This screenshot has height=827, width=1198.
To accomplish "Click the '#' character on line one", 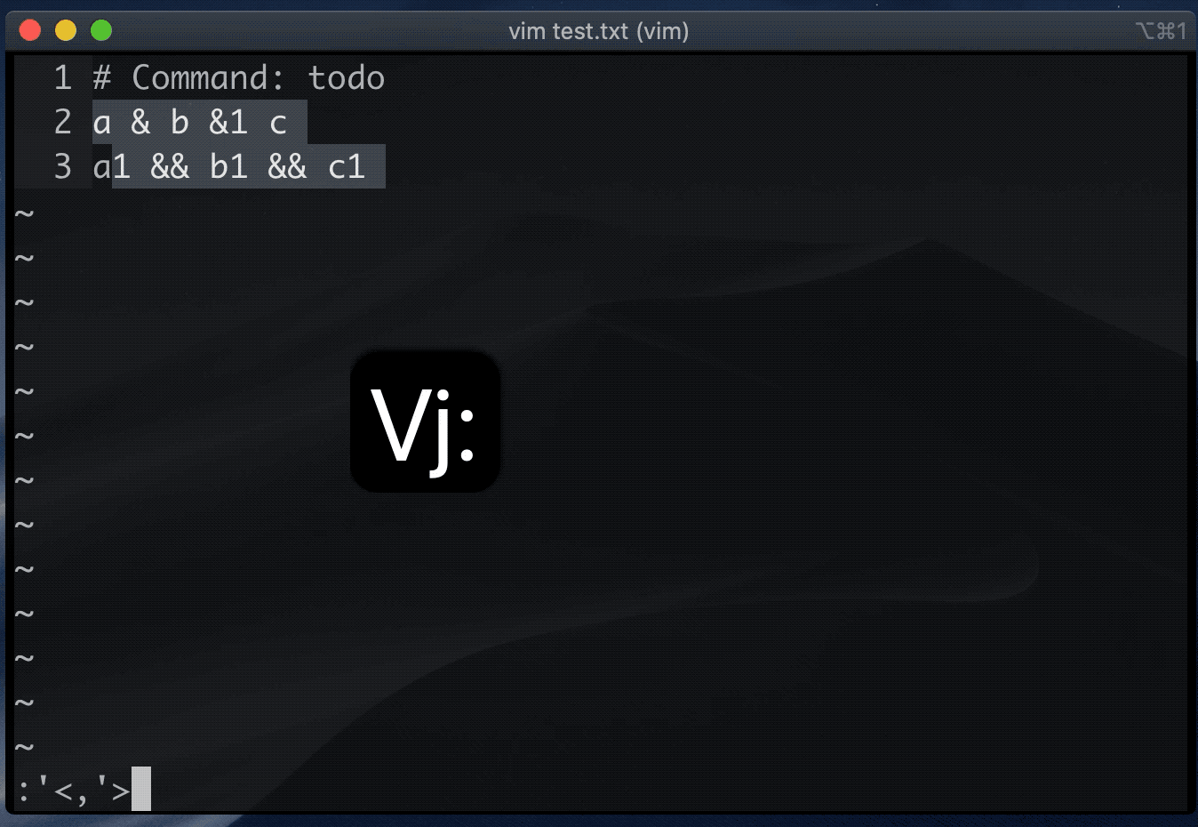I will click(102, 78).
